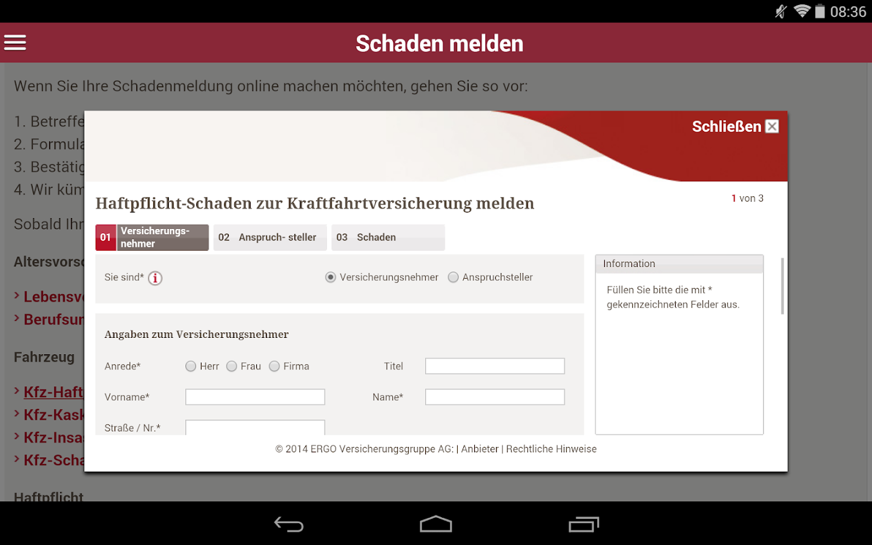This screenshot has width=872, height=545.
Task: Select Frau as Anrede
Action: (231, 366)
